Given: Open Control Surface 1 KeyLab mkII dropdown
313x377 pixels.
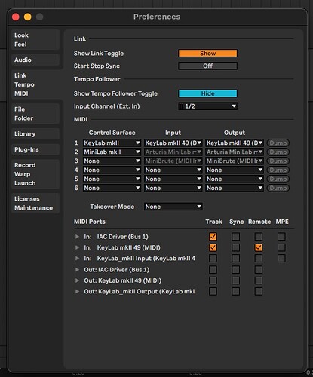Looking at the screenshot, I should (112, 143).
